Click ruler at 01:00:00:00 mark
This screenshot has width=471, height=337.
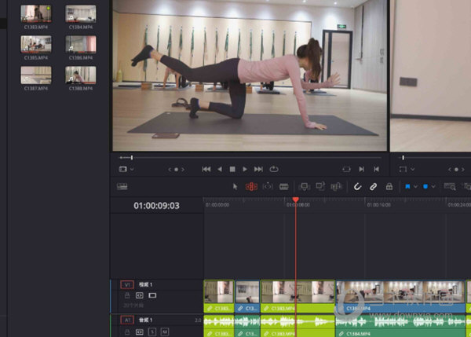[x=217, y=205]
